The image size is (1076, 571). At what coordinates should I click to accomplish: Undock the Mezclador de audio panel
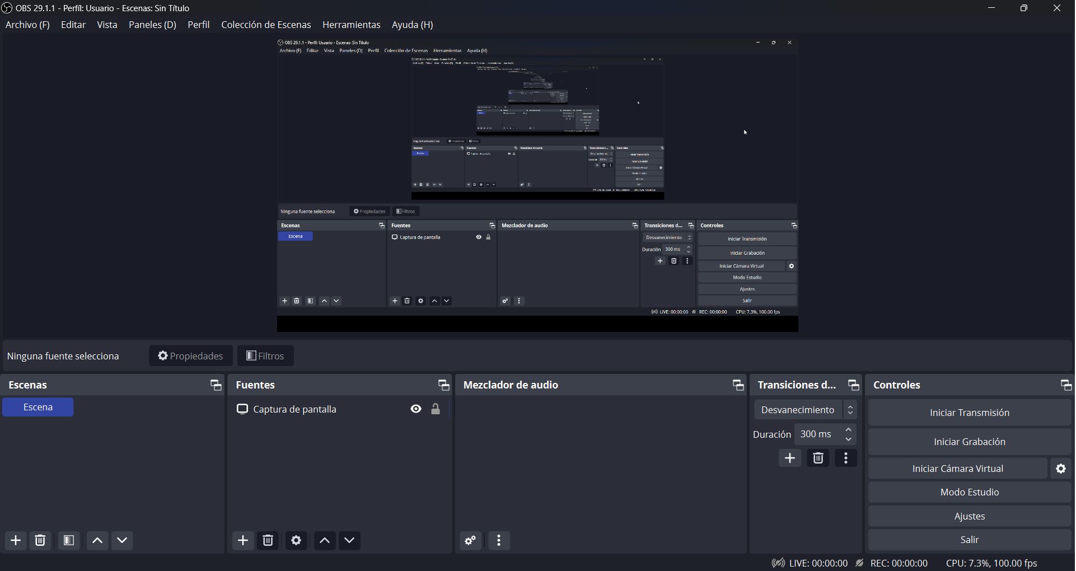point(738,385)
